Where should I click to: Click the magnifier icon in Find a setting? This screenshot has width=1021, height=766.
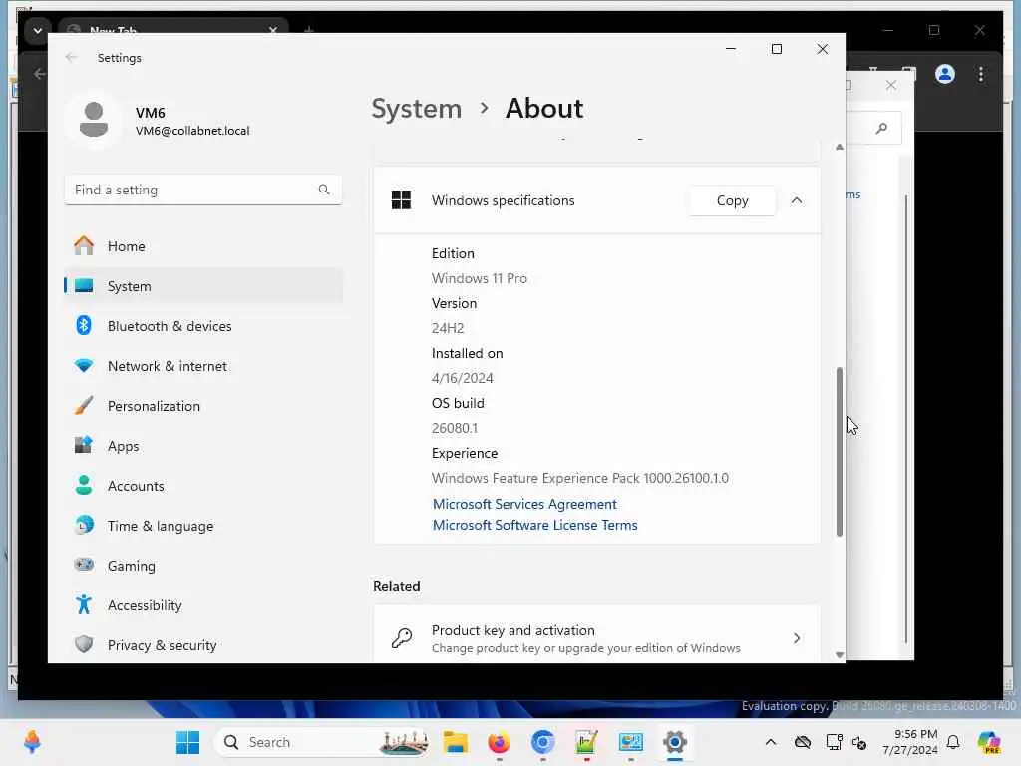click(x=324, y=190)
